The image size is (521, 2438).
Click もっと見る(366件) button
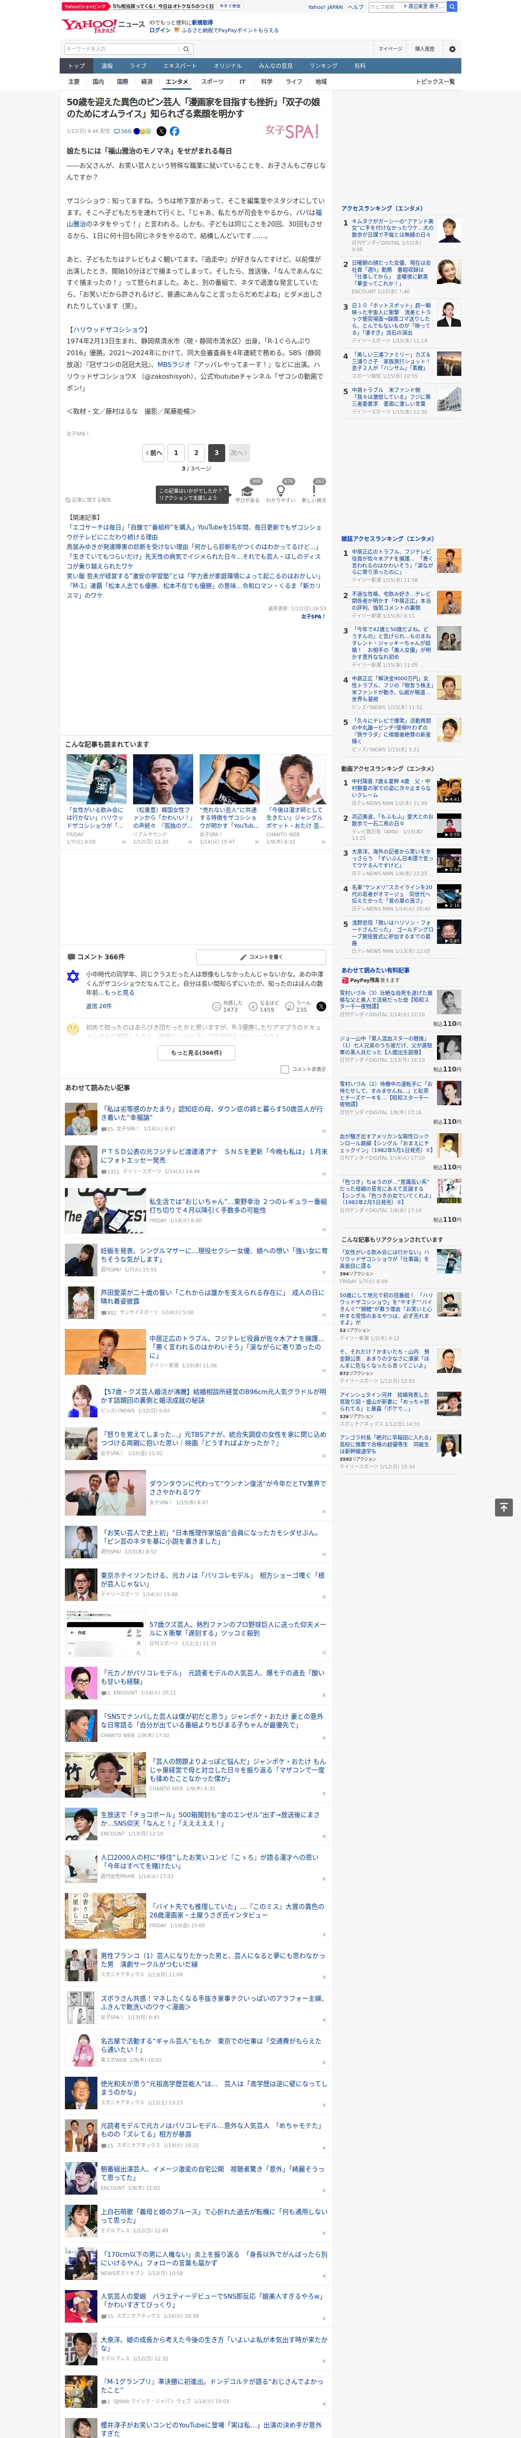197,1052
